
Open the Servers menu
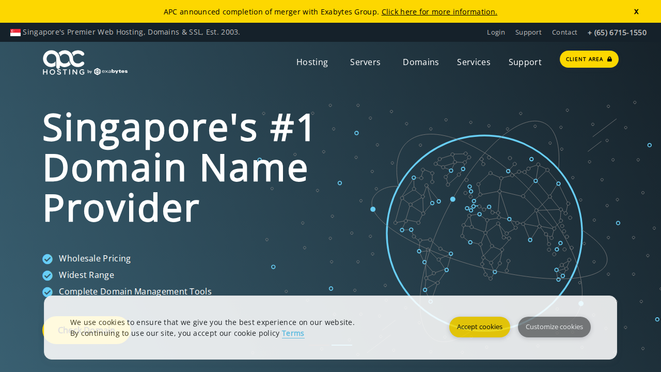(x=365, y=62)
